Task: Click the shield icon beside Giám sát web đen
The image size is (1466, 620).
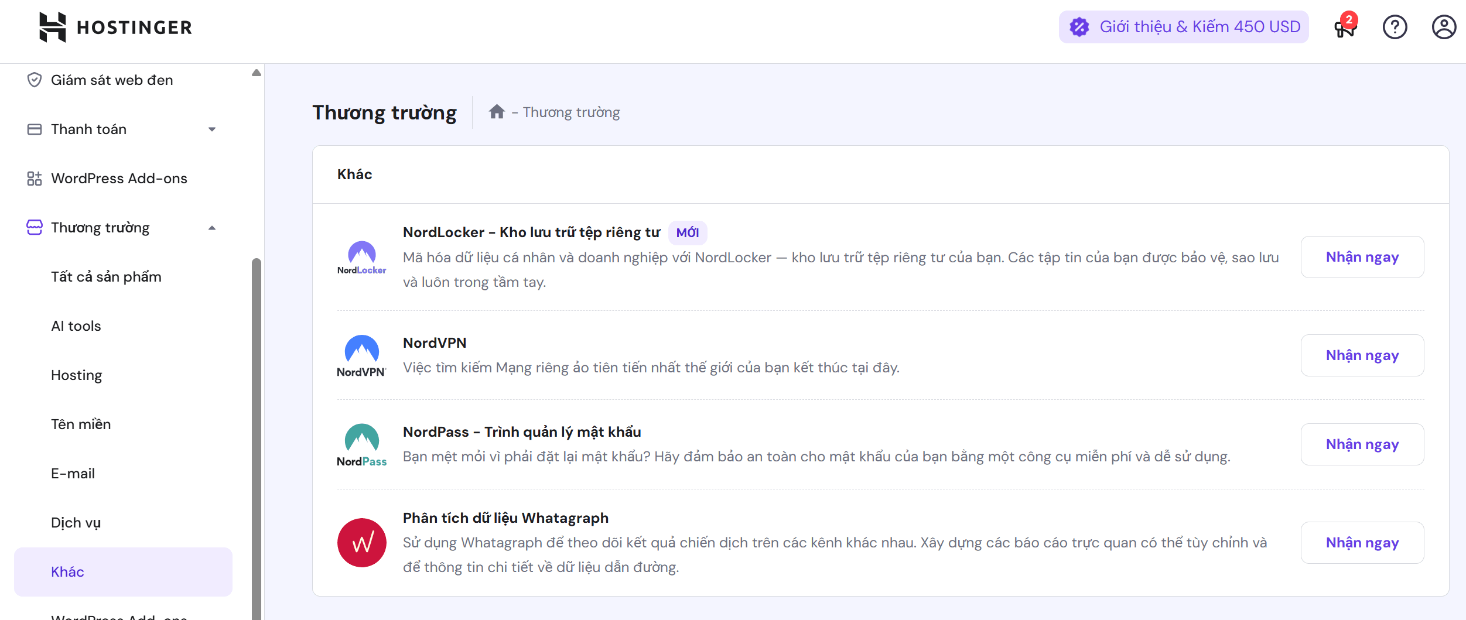Action: point(35,80)
